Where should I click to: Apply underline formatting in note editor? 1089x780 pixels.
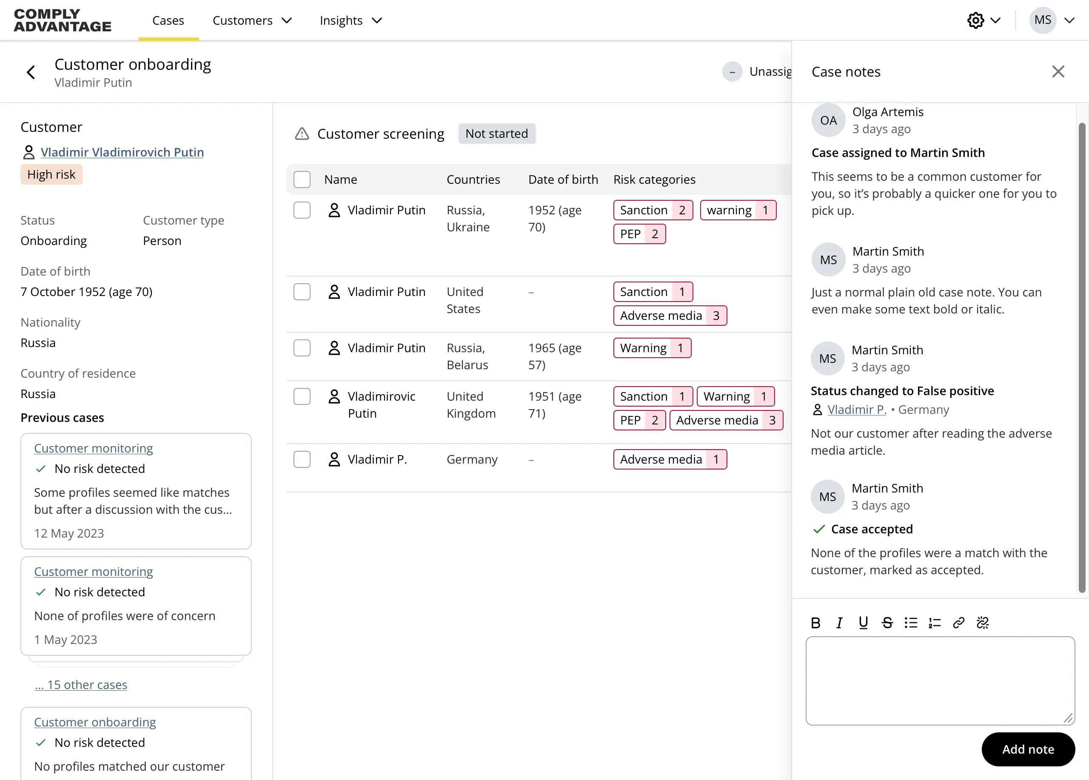coord(863,623)
